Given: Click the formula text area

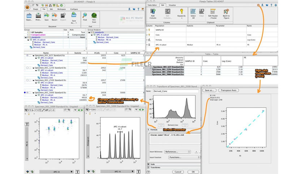Looking at the screenshot, I should [175, 139].
